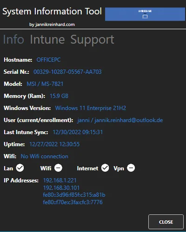Screen dimensions: 186x232
Task: Click the blue banner logo at top
Action: pyautogui.click(x=145, y=14)
